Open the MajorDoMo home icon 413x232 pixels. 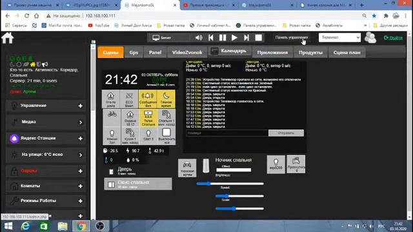(7, 38)
